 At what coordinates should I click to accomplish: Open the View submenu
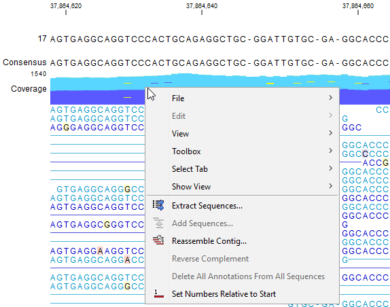coord(243,134)
